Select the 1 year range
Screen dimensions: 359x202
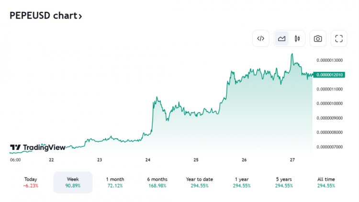point(242,182)
